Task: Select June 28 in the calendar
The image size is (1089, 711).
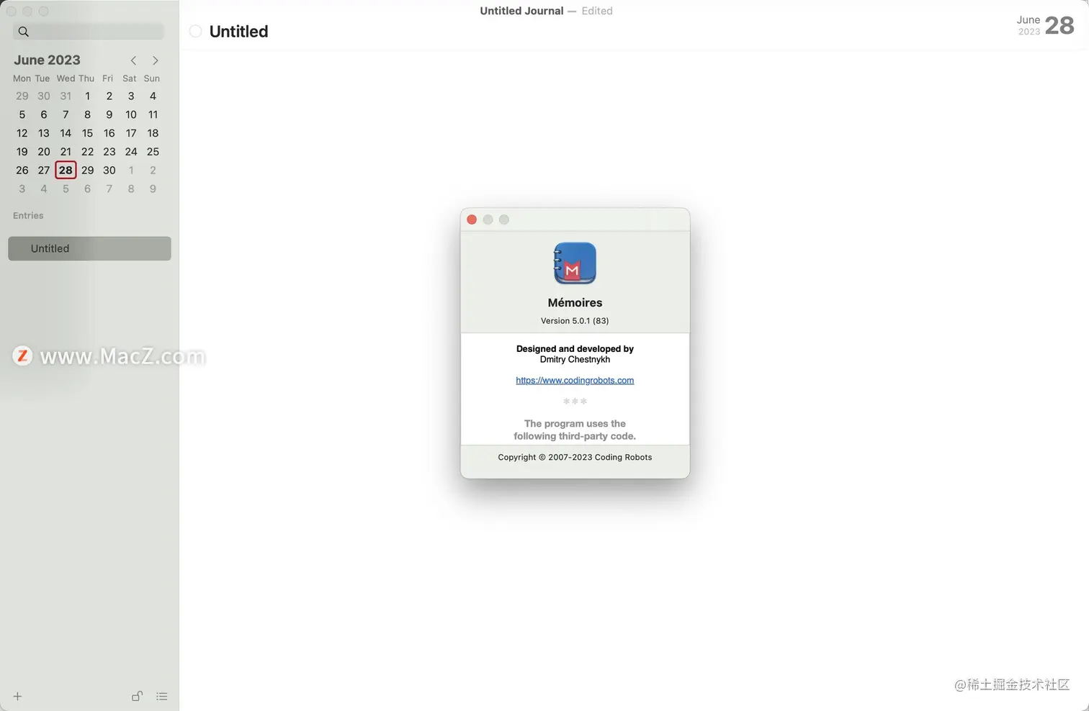Action: (x=66, y=170)
